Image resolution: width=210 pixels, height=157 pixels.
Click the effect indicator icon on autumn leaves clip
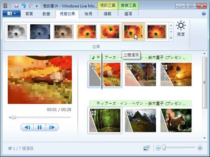(x=94, y=67)
